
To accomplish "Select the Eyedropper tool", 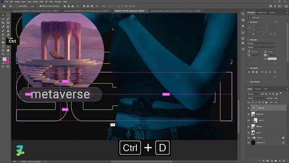I will [x=3, y=27].
